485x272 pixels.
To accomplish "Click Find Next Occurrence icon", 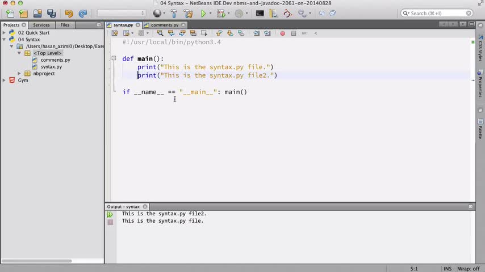I will pyautogui.click(x=182, y=33).
